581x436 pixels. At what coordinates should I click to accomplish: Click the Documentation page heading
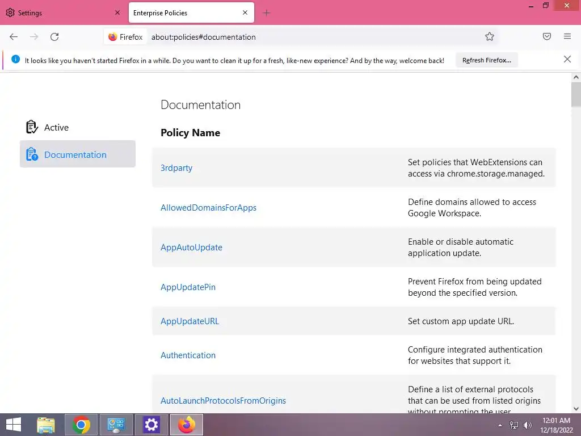(200, 105)
